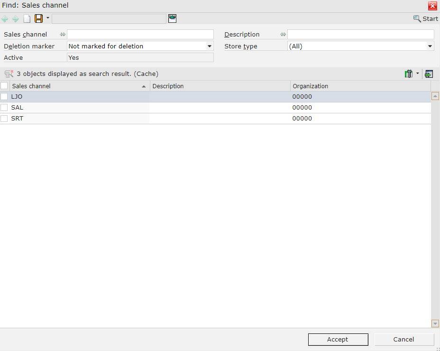Start the search with magnifier button
This screenshot has height=351, width=440.
pos(425,19)
